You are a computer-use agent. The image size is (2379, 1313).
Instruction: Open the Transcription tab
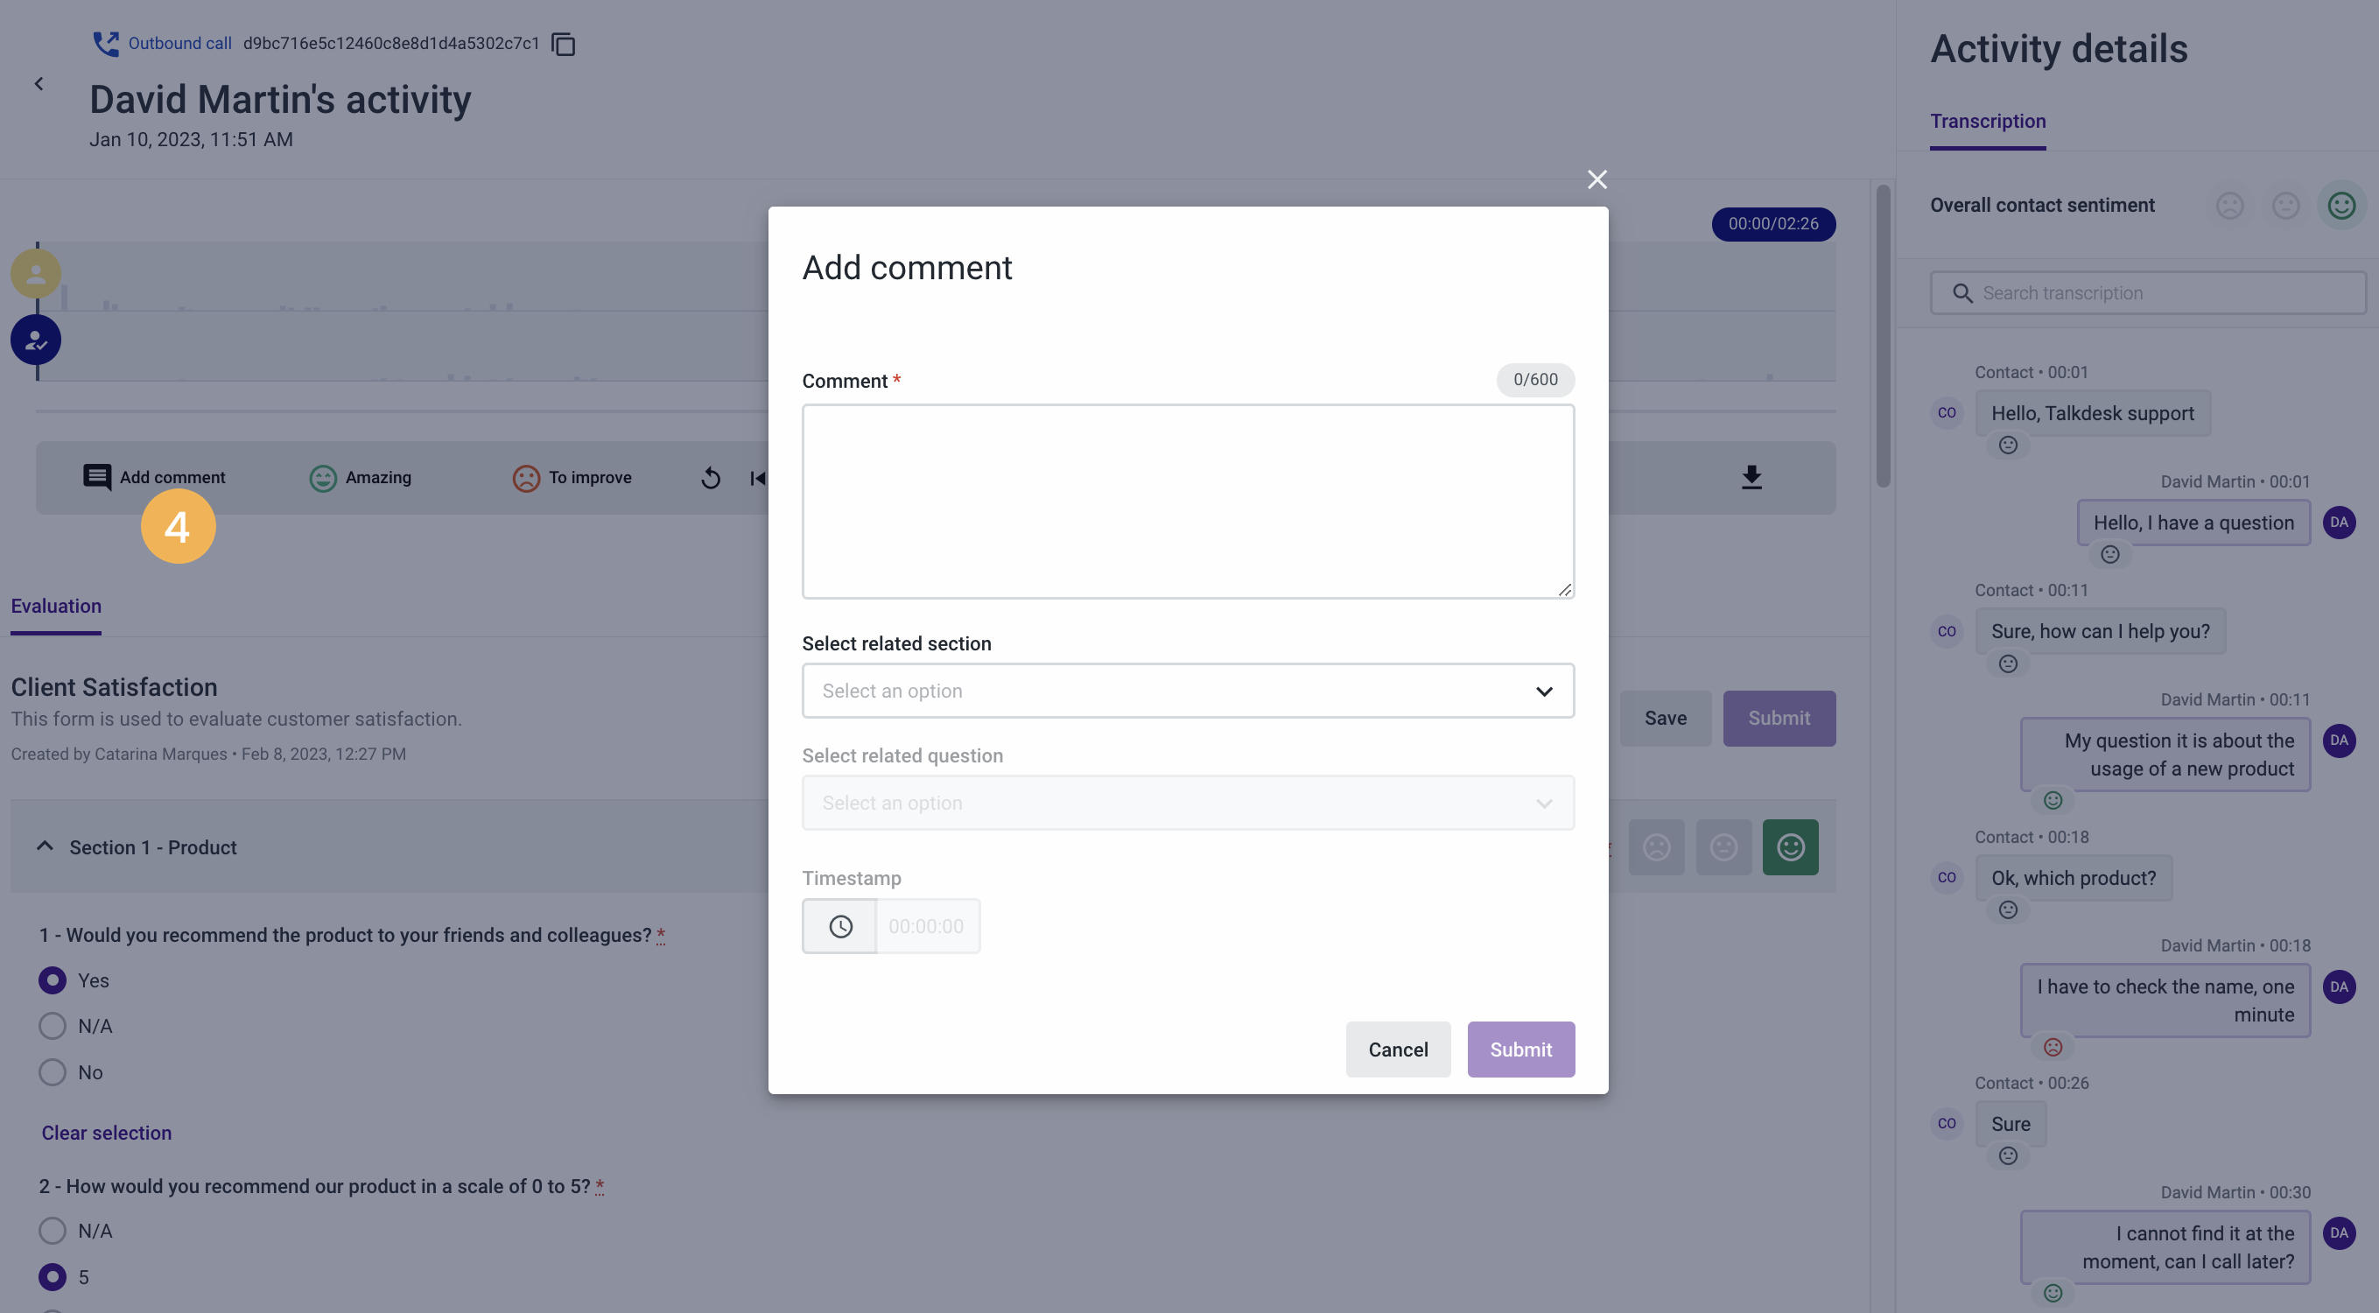1988,121
